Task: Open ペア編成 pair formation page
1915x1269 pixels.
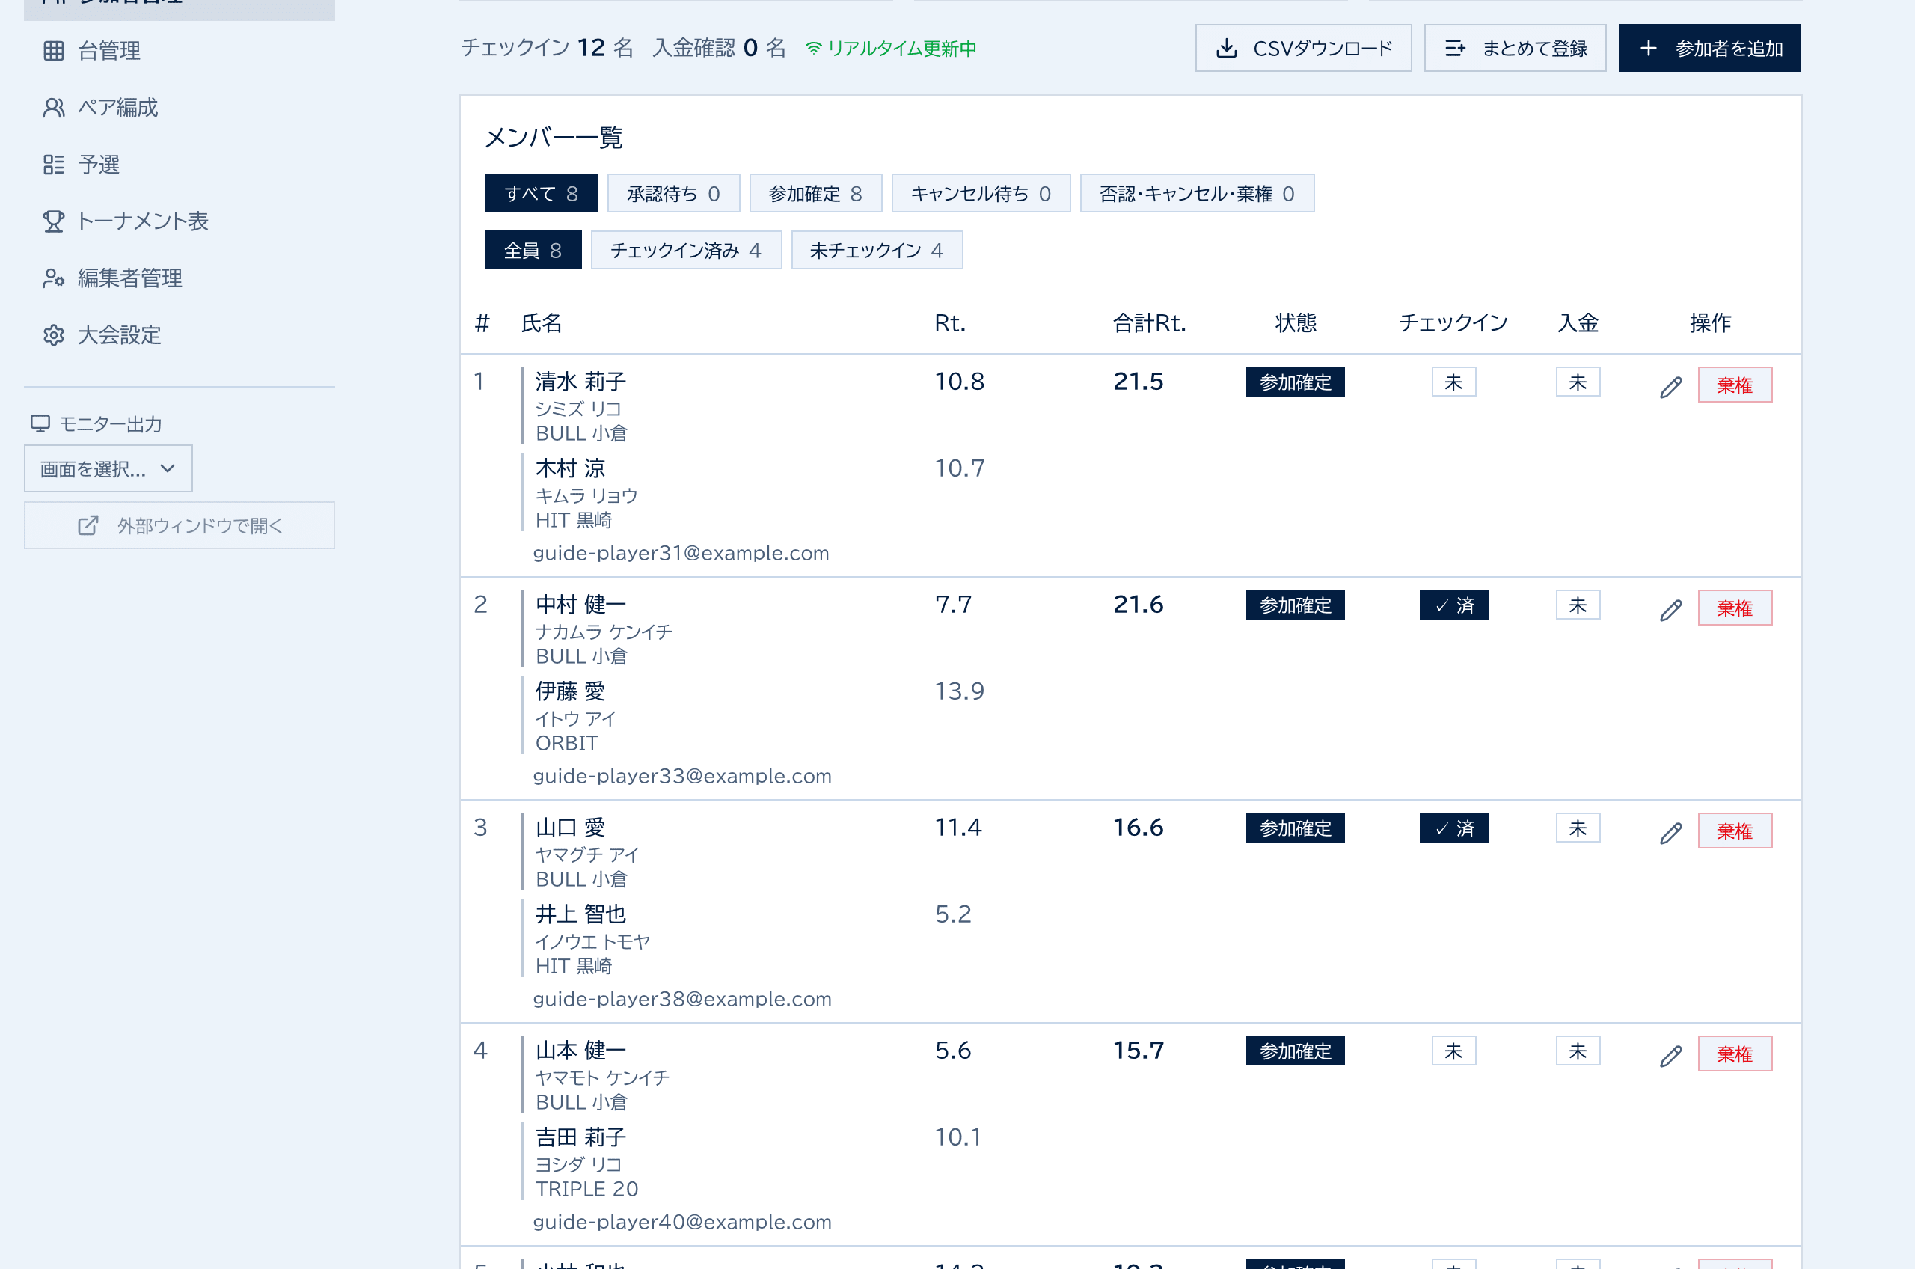Action: click(x=179, y=108)
